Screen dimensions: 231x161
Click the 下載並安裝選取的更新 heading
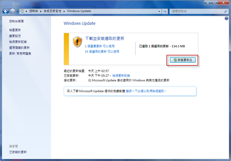click(105, 39)
